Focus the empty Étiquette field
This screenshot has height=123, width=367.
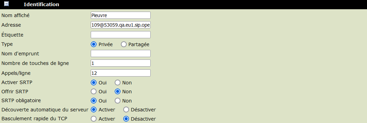[x=121, y=35]
